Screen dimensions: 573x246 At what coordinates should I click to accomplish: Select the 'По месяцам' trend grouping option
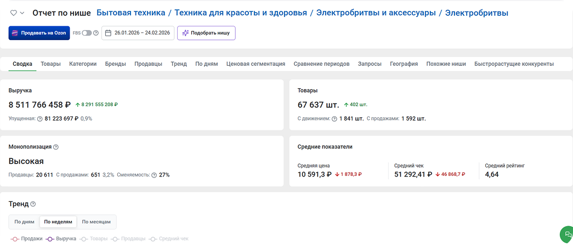(96, 222)
